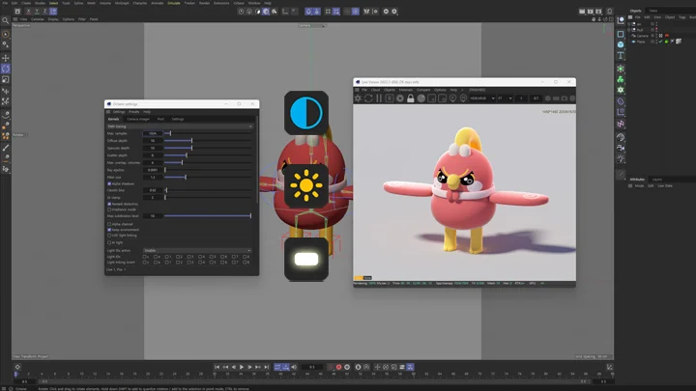696x391 pixels.
Task: Open the Simulate menu in main menu bar
Action: (174, 3)
